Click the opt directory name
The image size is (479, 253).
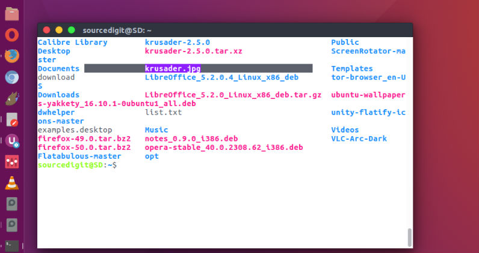click(x=152, y=156)
